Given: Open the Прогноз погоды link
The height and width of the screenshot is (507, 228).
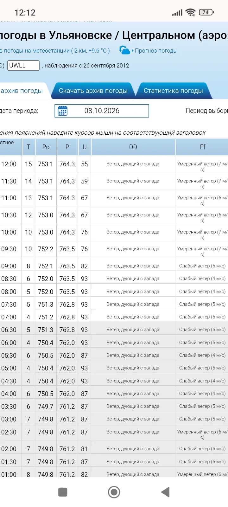Looking at the screenshot, I should point(156,51).
